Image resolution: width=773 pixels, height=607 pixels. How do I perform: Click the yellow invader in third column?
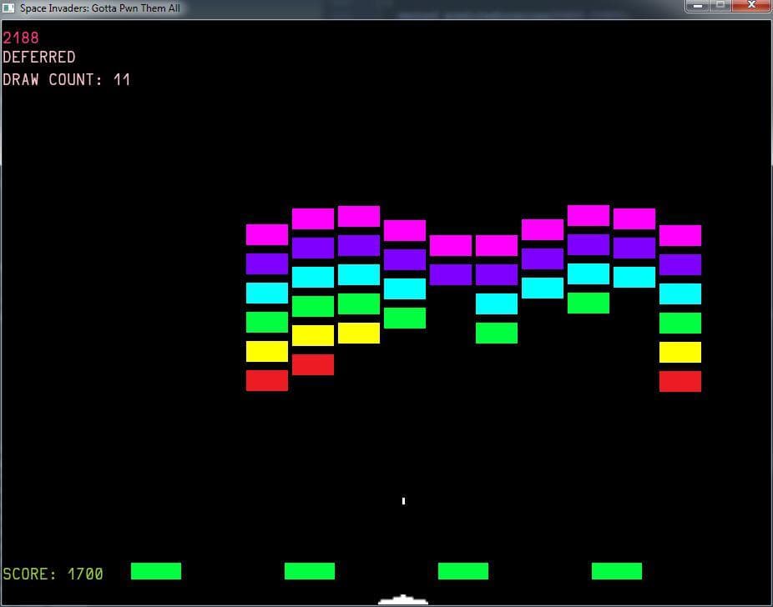click(358, 334)
